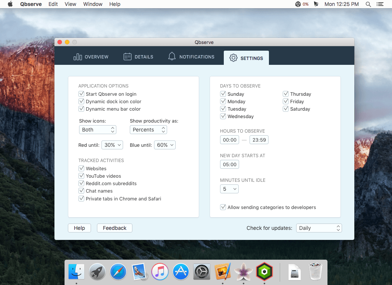Click the Spotlight search magnifier icon

click(368, 4)
